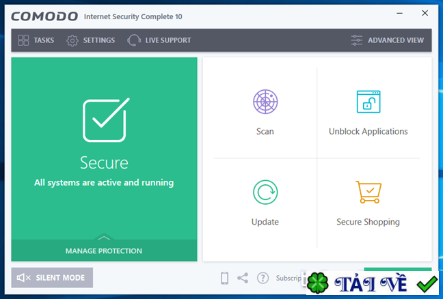The image size is (443, 299).
Task: Click the Subscription text in bottom bar
Action: click(288, 278)
